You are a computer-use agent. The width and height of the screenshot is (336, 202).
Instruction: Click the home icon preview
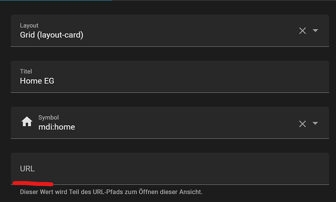click(27, 122)
